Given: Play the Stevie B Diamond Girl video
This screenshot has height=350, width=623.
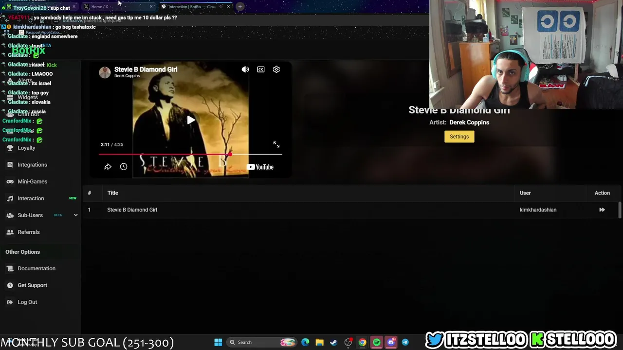Looking at the screenshot, I should tap(191, 120).
